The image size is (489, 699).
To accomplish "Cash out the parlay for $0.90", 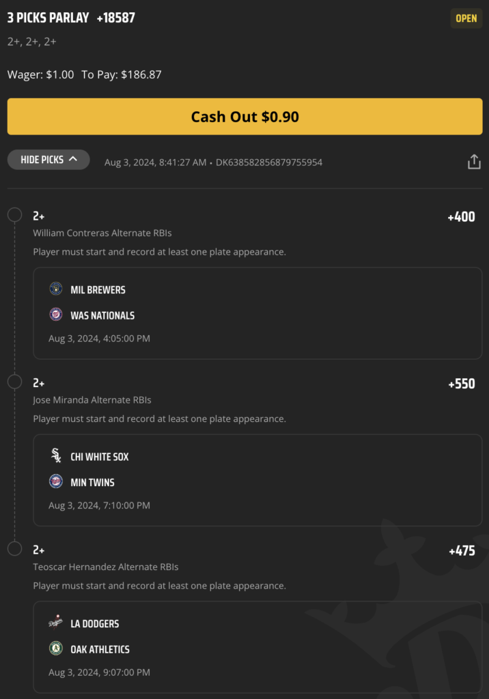I will 244,116.
